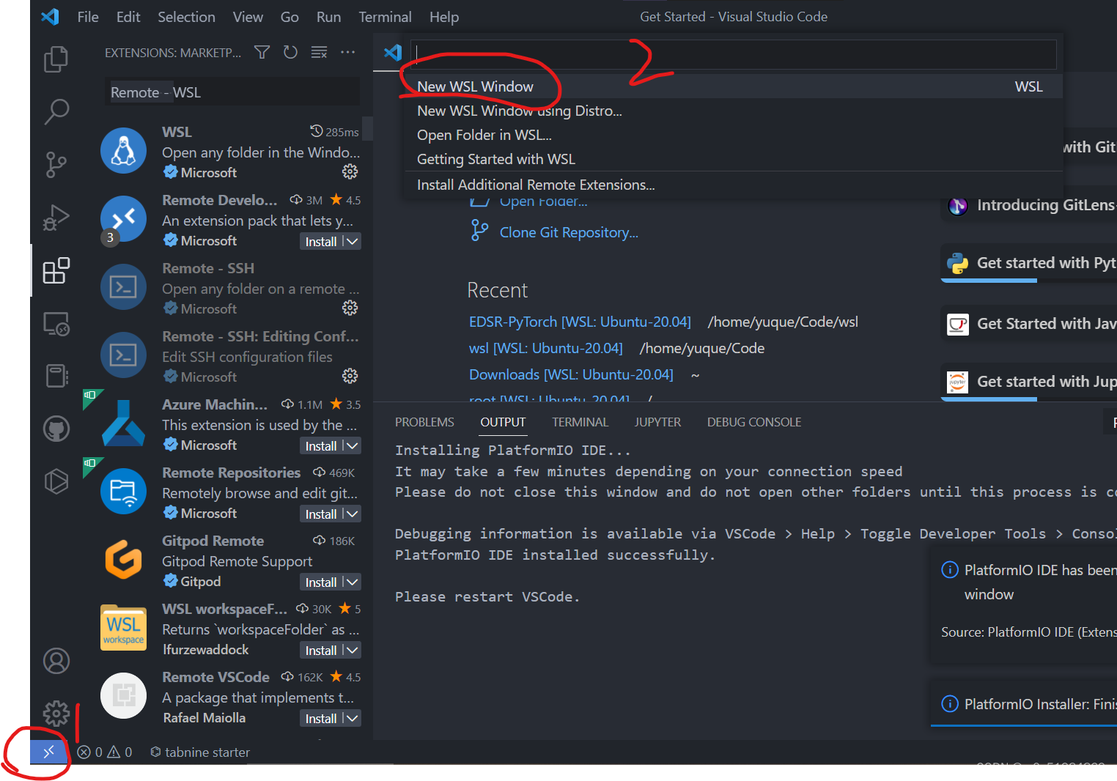Select New WSL Window using Distro
The width and height of the screenshot is (1117, 781).
tap(733, 111)
